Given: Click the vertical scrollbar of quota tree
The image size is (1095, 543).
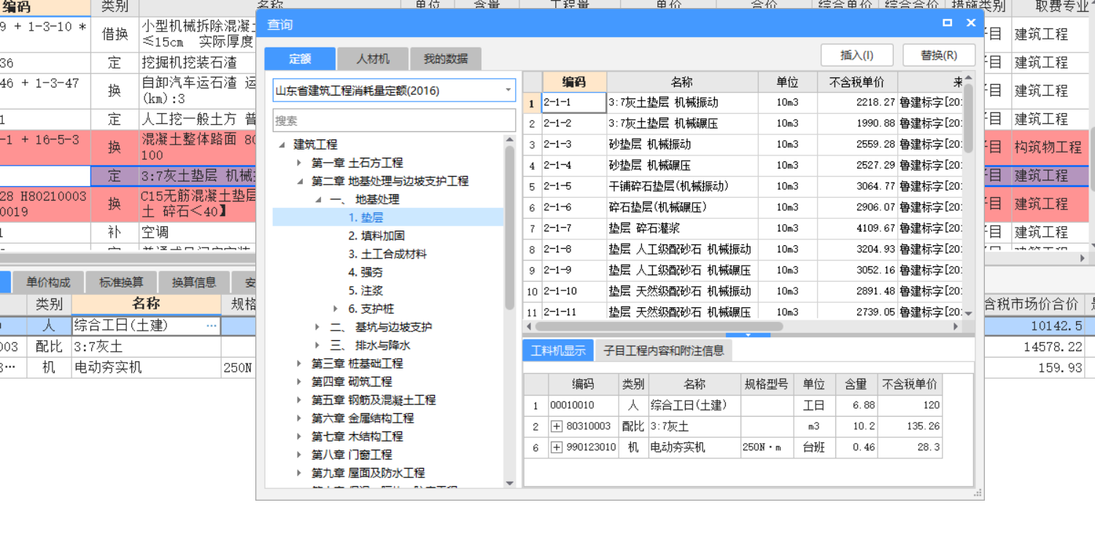Looking at the screenshot, I should click(509, 226).
